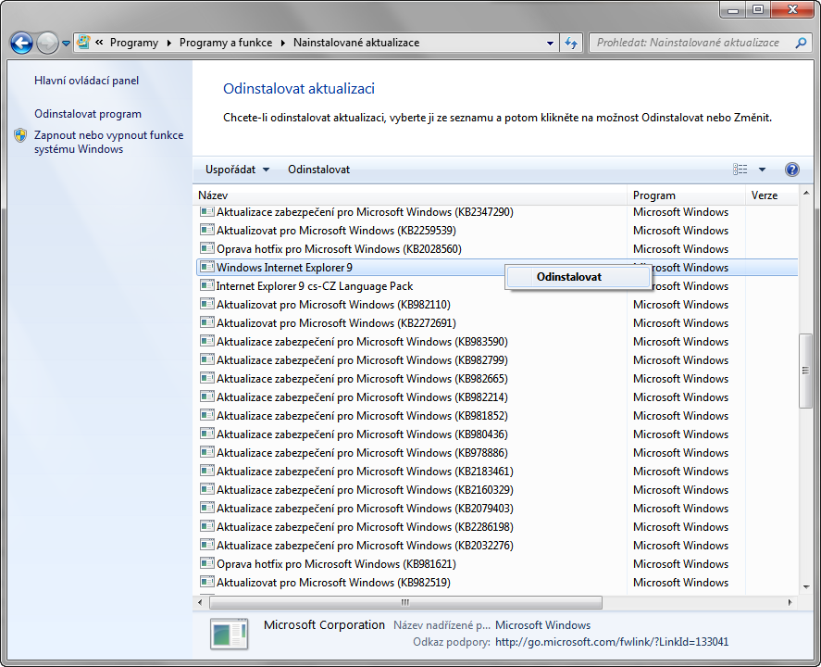Expand the arrow after Programy breadcrumb
The width and height of the screenshot is (821, 667).
click(x=169, y=43)
